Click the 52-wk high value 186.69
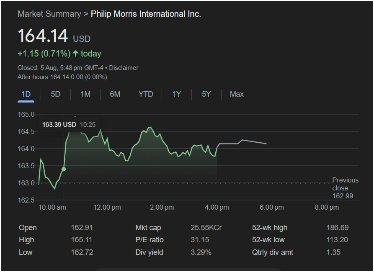This screenshot has width=374, height=272. [337, 228]
